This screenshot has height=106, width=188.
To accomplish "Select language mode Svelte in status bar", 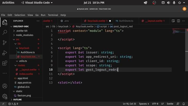I will point(170,104).
